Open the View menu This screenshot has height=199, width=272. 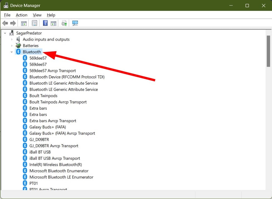click(x=37, y=15)
